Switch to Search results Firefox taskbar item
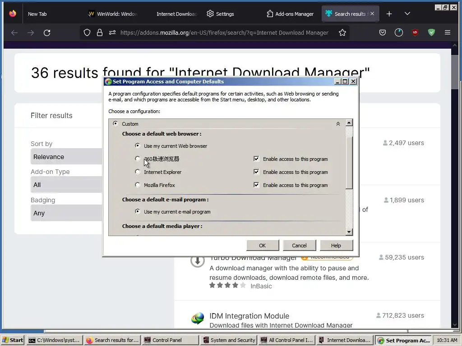462x346 pixels. coord(112,340)
